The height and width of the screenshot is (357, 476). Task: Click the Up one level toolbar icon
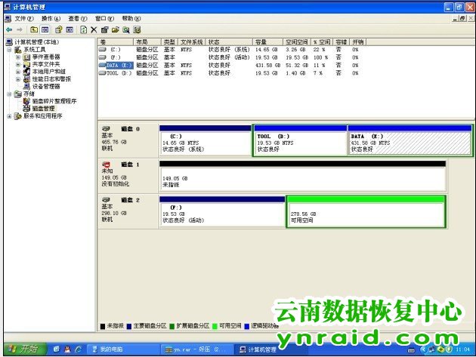tap(34, 29)
